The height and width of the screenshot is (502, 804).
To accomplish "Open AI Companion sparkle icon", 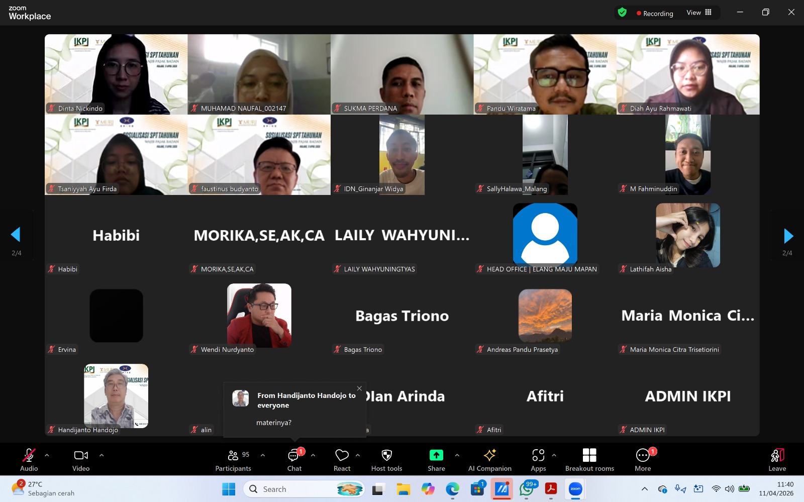I will tap(489, 460).
